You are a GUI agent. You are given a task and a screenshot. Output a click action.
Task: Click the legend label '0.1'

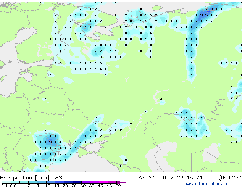pos(4,185)
